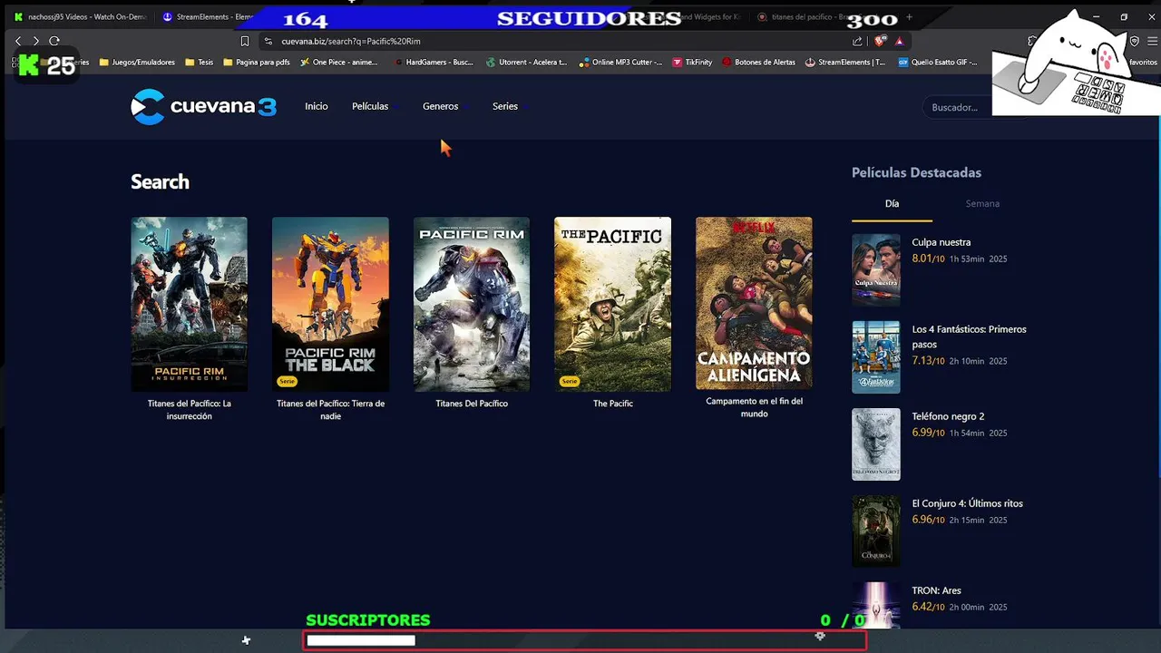Open the Pagina para pdfs bookmark folder
This screenshot has width=1161, height=653.
[x=257, y=63]
